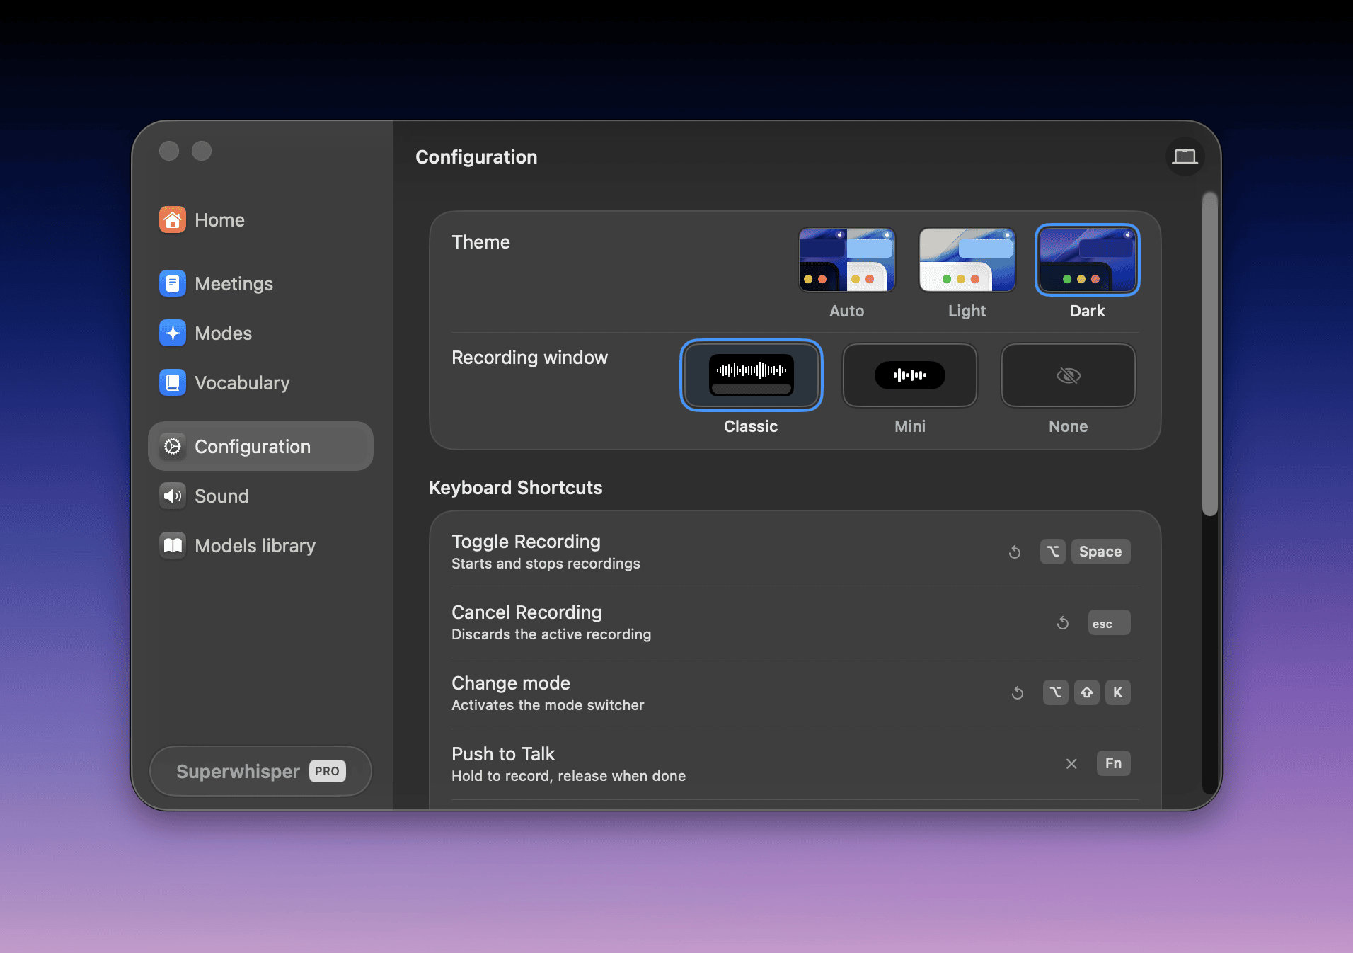Reset Toggle Recording shortcut

1015,552
